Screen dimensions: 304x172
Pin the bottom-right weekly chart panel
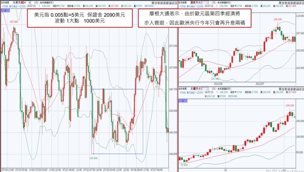[x=280, y=89]
